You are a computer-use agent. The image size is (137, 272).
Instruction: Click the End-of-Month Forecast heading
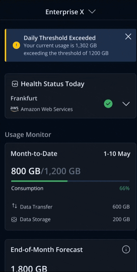point(47,250)
